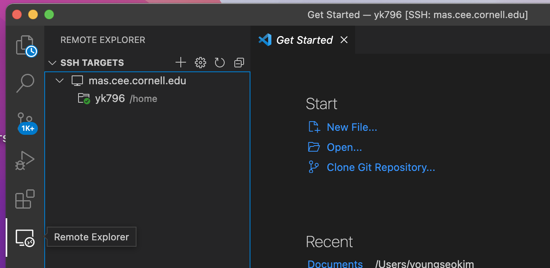Click the /Users/youngseokim path text
This screenshot has height=268, width=550.
(424, 264)
